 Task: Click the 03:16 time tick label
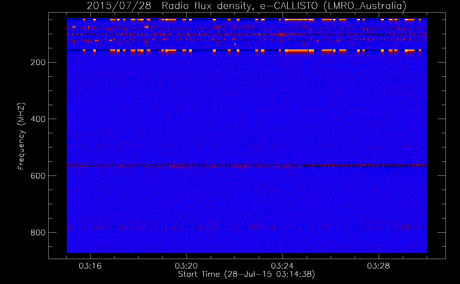90,266
